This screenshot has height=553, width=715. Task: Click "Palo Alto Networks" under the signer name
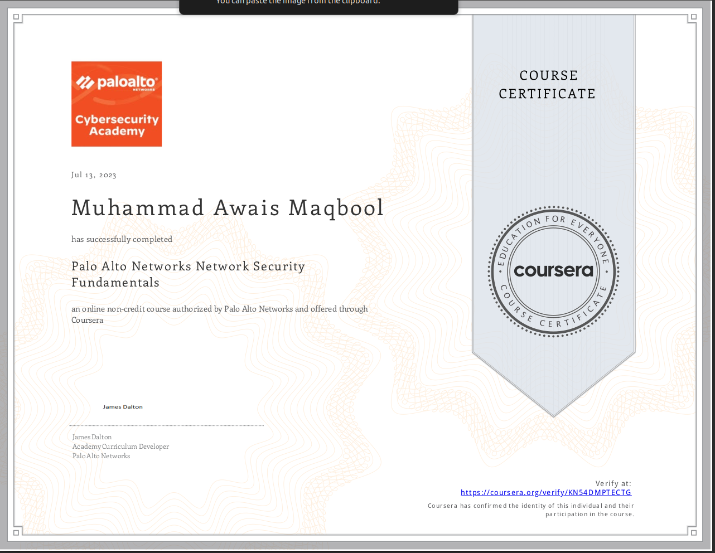101,456
